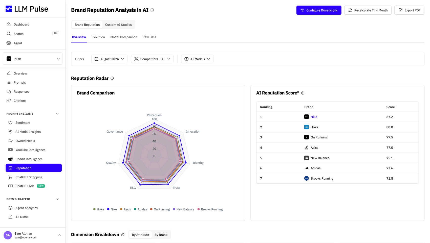Open the Custom AI Studies tab
Viewport: 430px width, 243px height.
[118, 25]
